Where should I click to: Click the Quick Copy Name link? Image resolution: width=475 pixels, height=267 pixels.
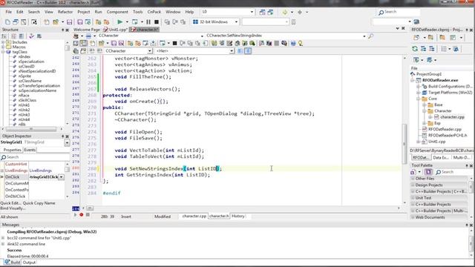click(39, 203)
